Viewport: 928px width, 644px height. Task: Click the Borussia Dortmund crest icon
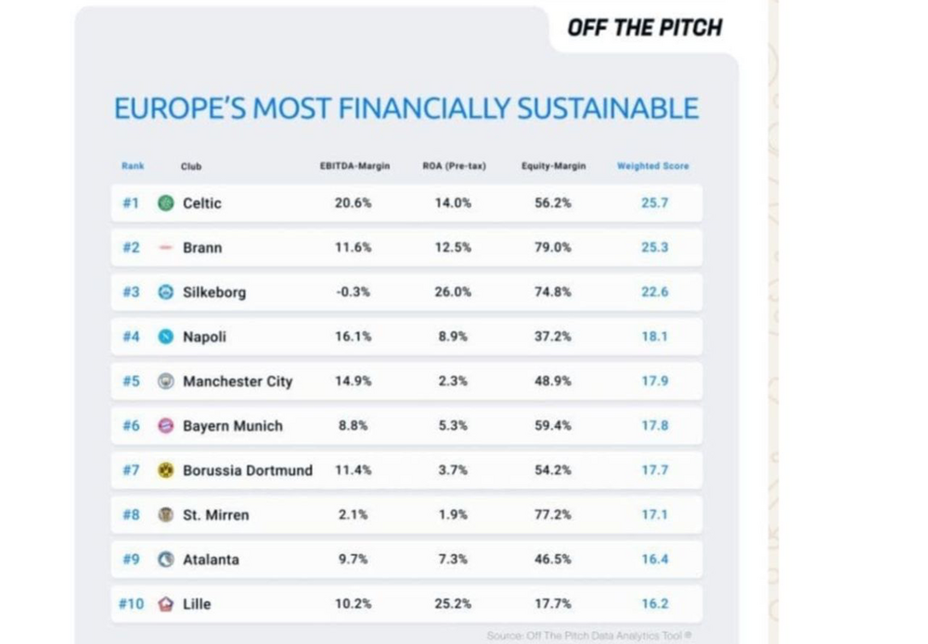coord(166,470)
